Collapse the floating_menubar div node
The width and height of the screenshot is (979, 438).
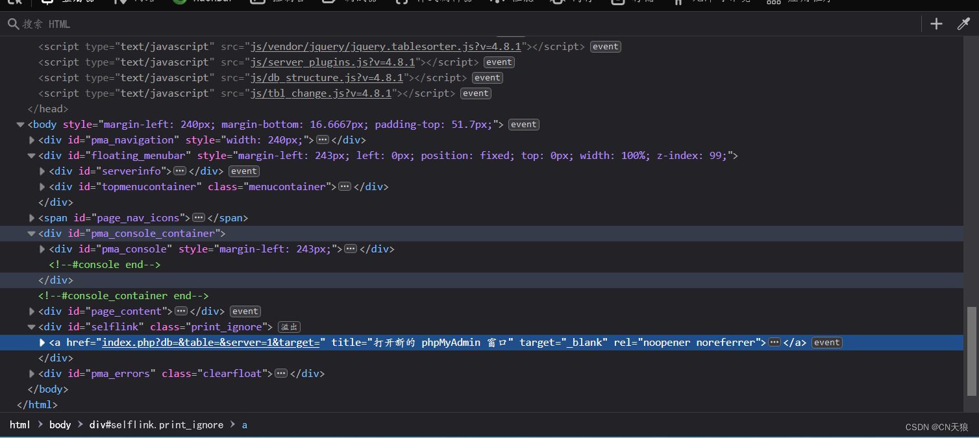(32, 156)
